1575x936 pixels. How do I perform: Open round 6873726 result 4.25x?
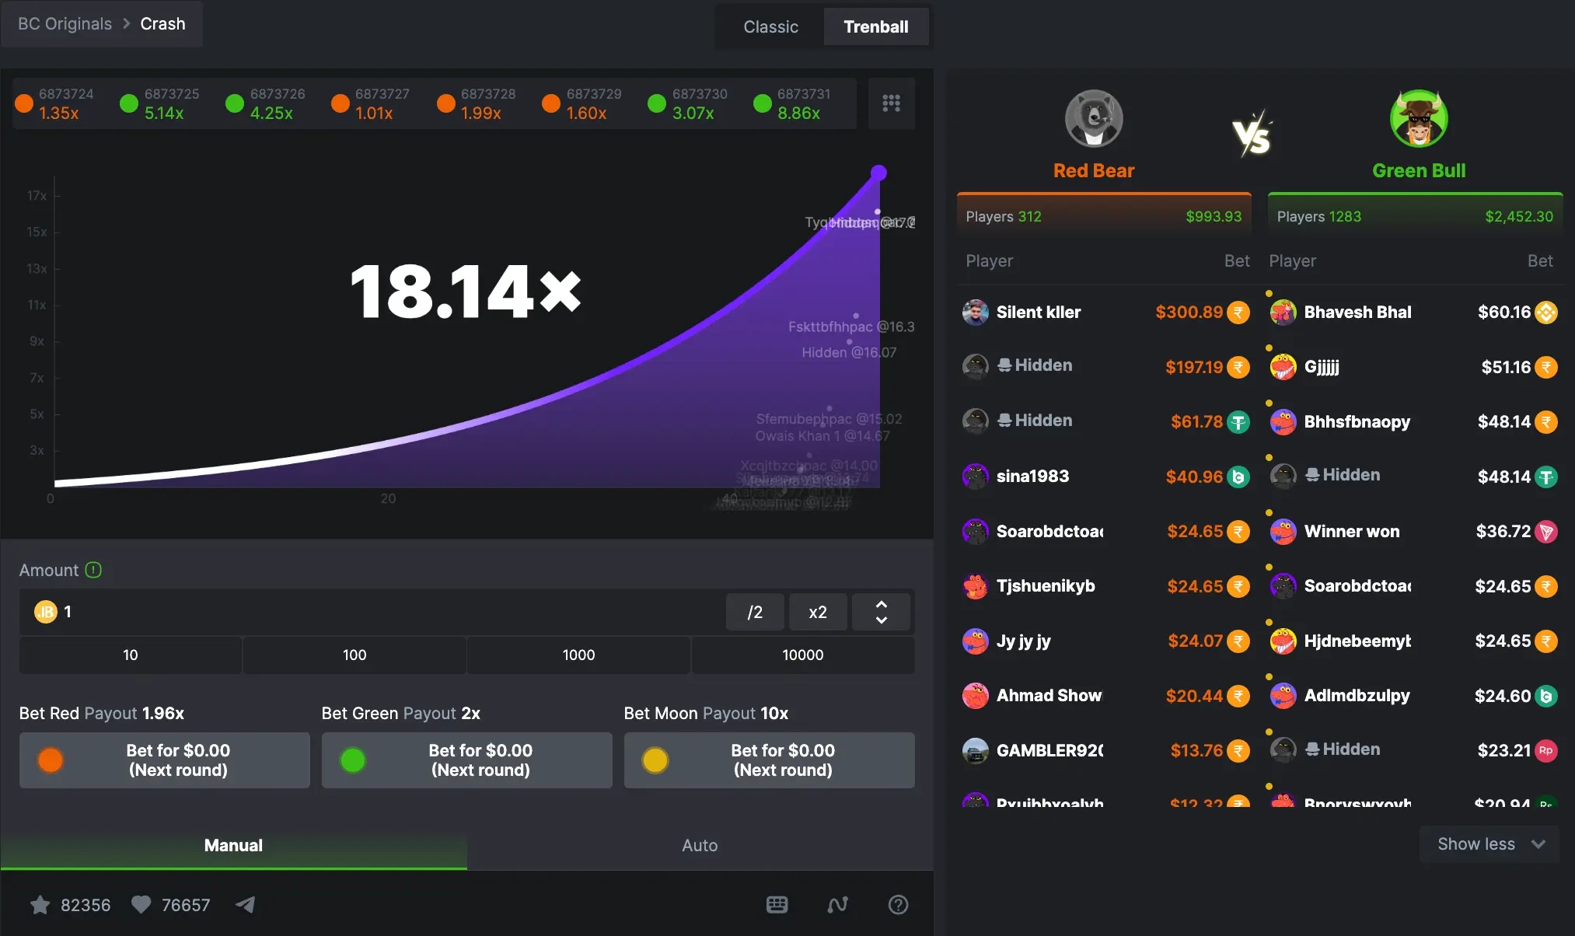266,103
